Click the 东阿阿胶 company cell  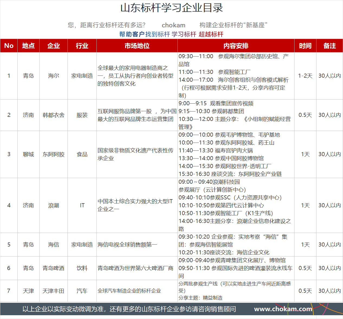pos(53,154)
